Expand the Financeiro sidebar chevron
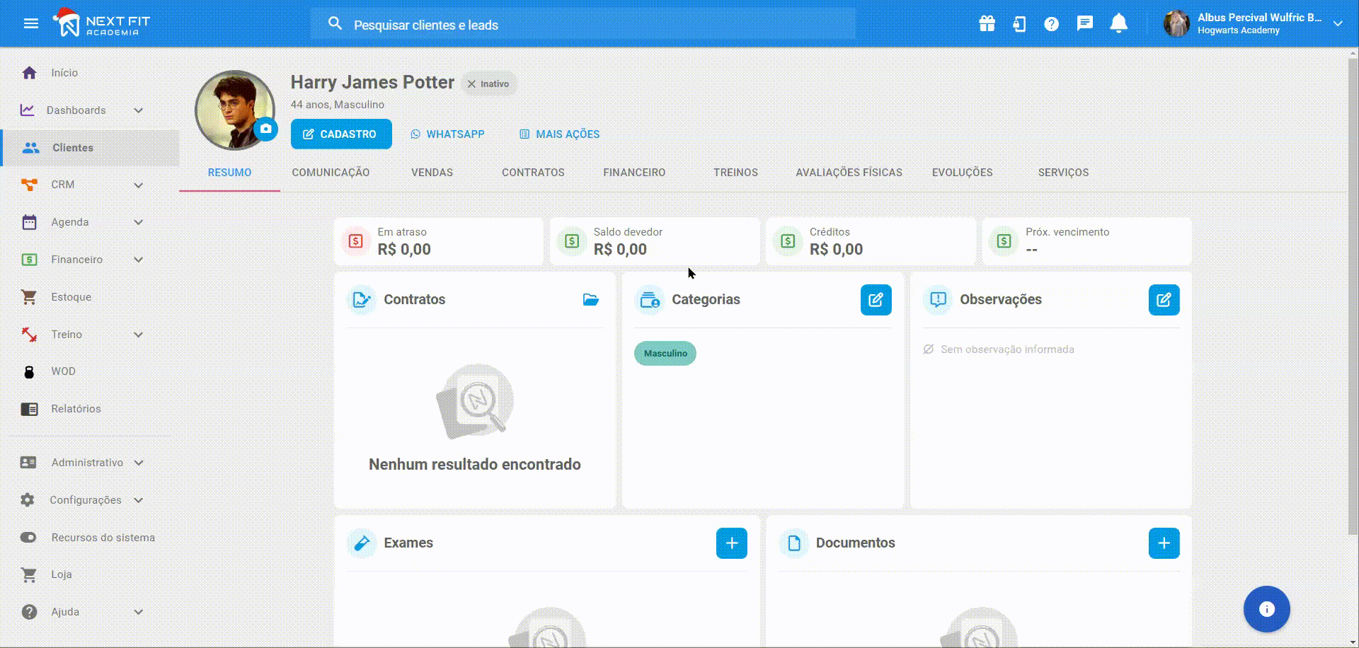Image resolution: width=1359 pixels, height=648 pixels. 139,260
